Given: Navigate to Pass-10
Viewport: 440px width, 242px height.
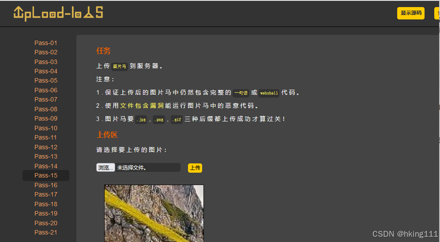Looking at the screenshot, I should [x=46, y=128].
